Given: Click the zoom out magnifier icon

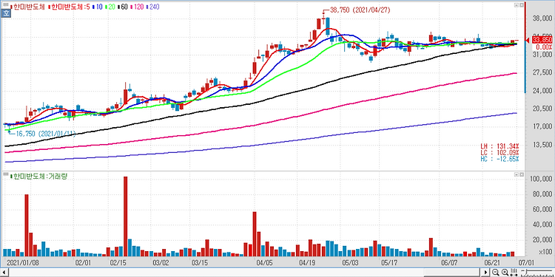Looking at the screenshot, I should click(495, 272).
